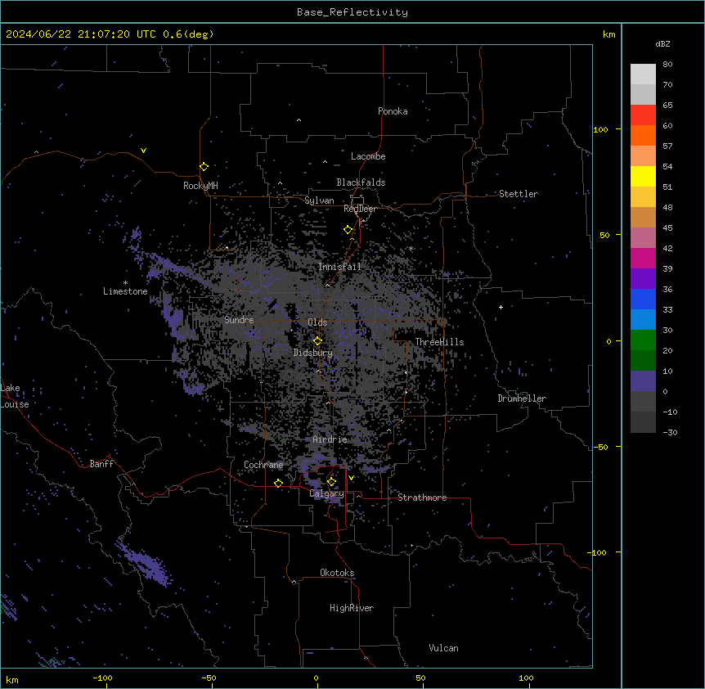
Task: Click the Stettler label
Action: click(x=519, y=194)
